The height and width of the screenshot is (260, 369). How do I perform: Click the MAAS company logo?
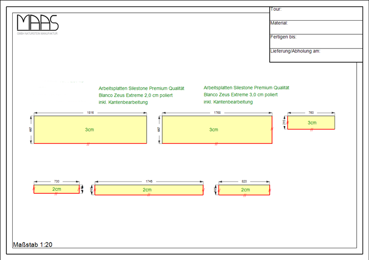(x=38, y=23)
